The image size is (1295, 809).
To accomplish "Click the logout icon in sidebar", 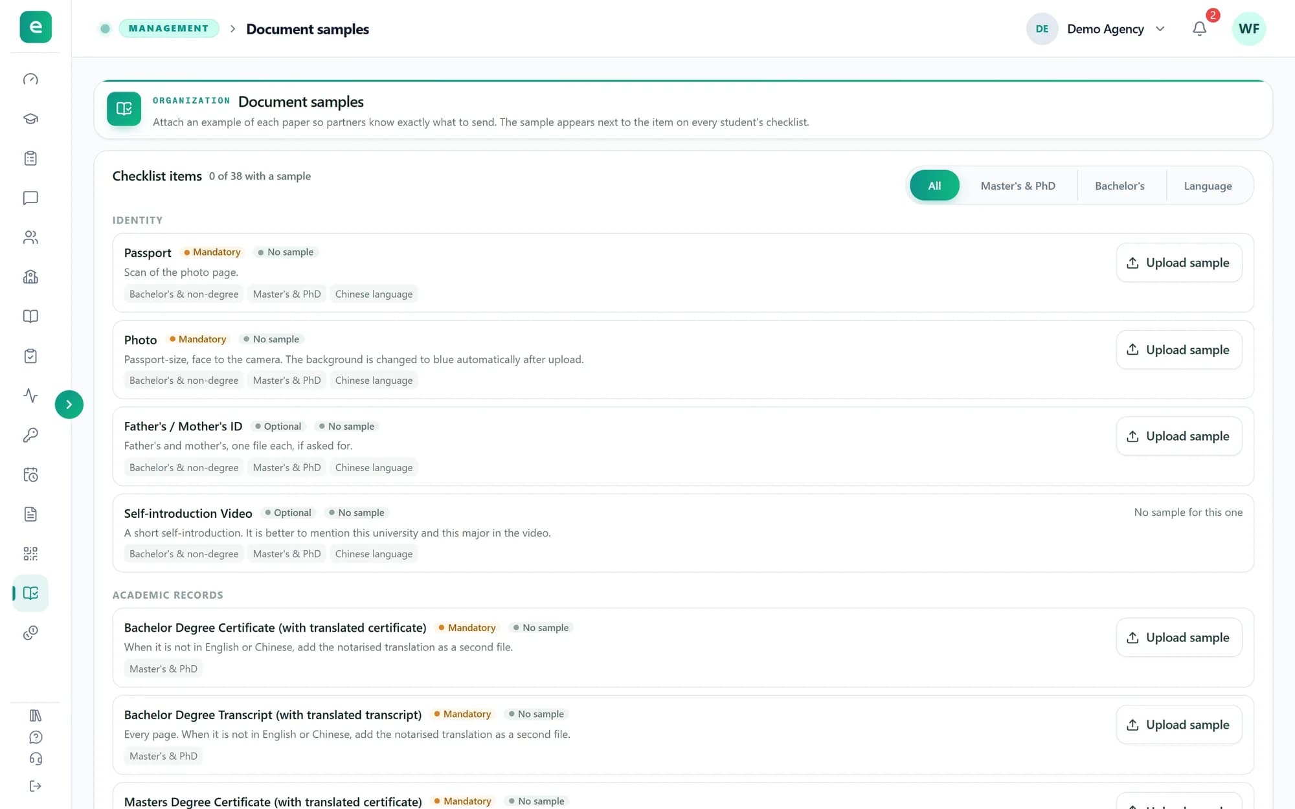I will (x=36, y=786).
